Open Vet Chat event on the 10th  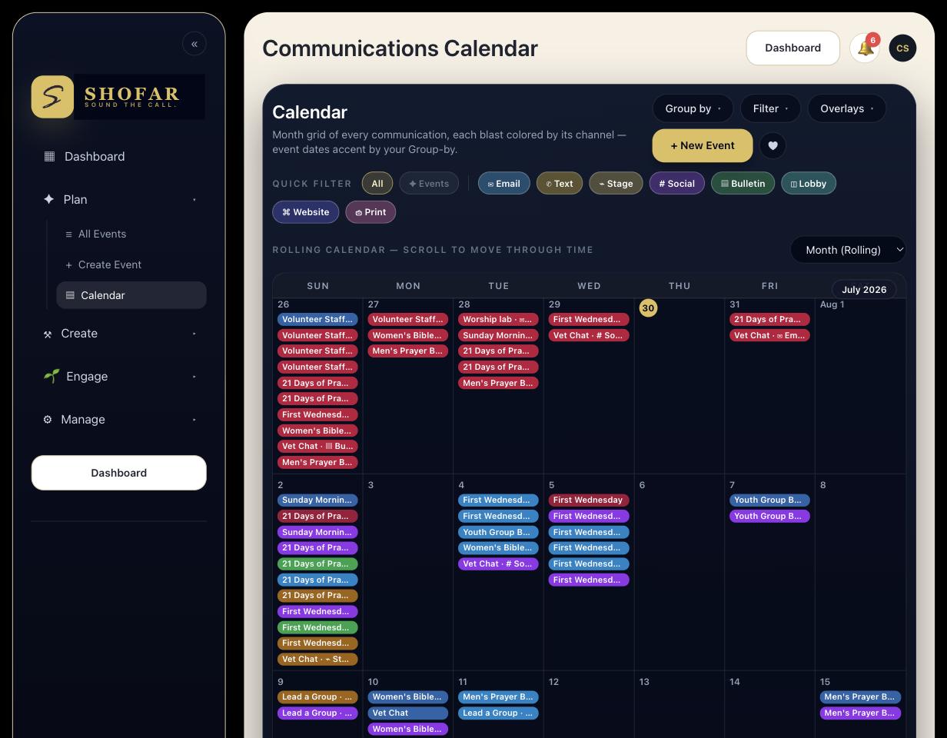(408, 713)
